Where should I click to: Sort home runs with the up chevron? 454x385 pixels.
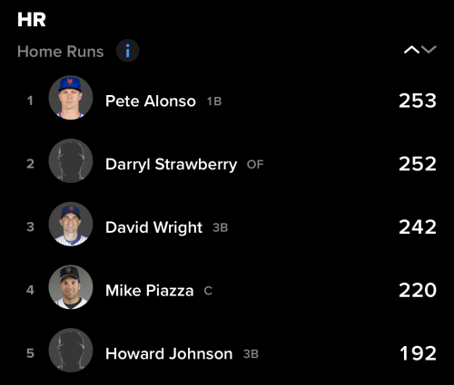(x=411, y=50)
